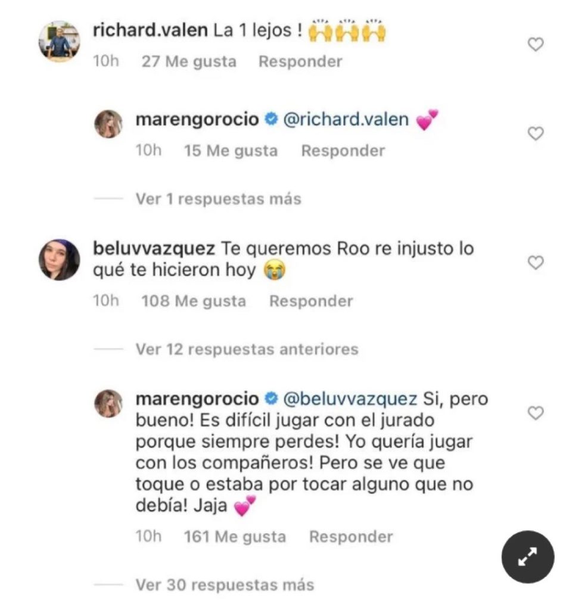View the 161 Me gusta likes list
566x610 pixels.
point(235,537)
